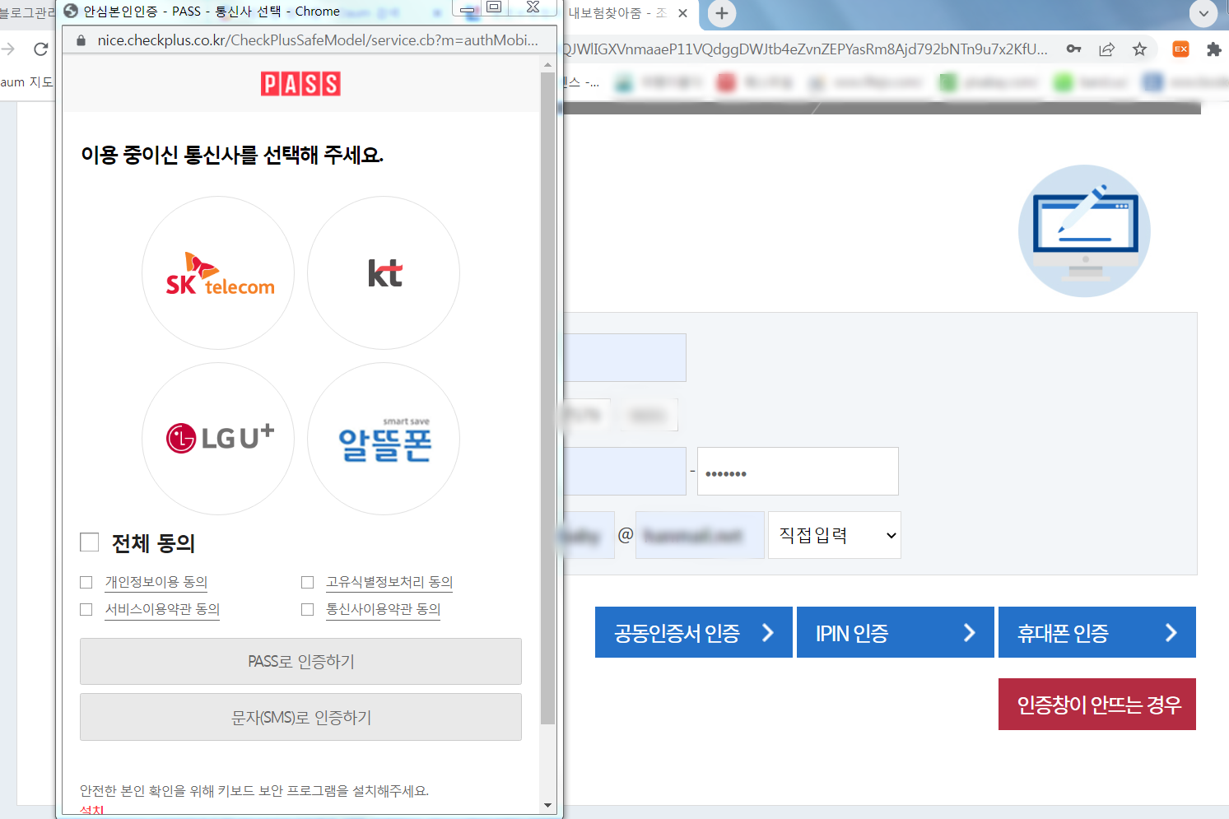The image size is (1229, 819).
Task: Open the orange EX extension
Action: tap(1181, 49)
